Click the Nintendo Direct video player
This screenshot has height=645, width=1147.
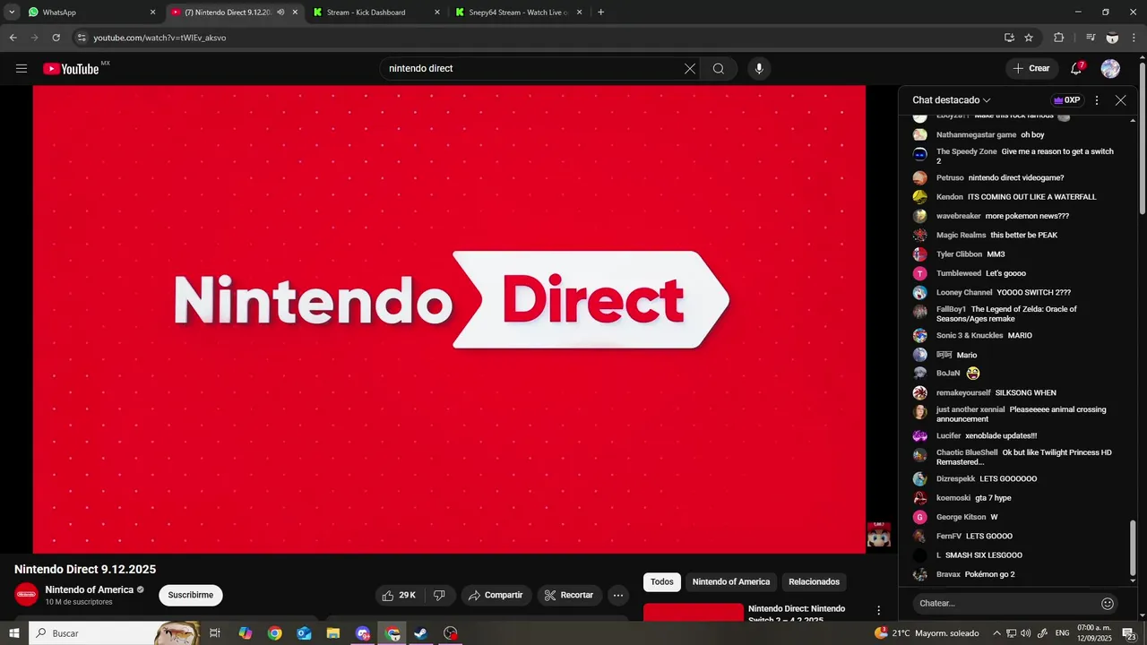[449, 319]
